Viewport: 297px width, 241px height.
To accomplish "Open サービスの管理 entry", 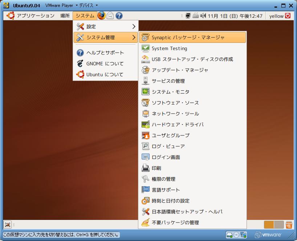I will [x=192, y=81].
